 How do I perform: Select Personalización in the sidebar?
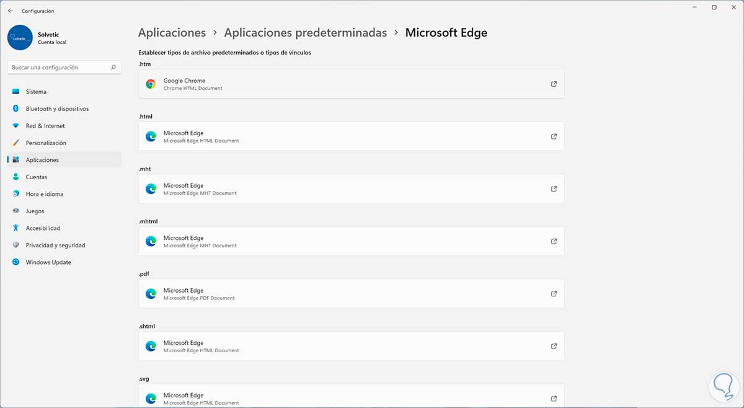[46, 143]
